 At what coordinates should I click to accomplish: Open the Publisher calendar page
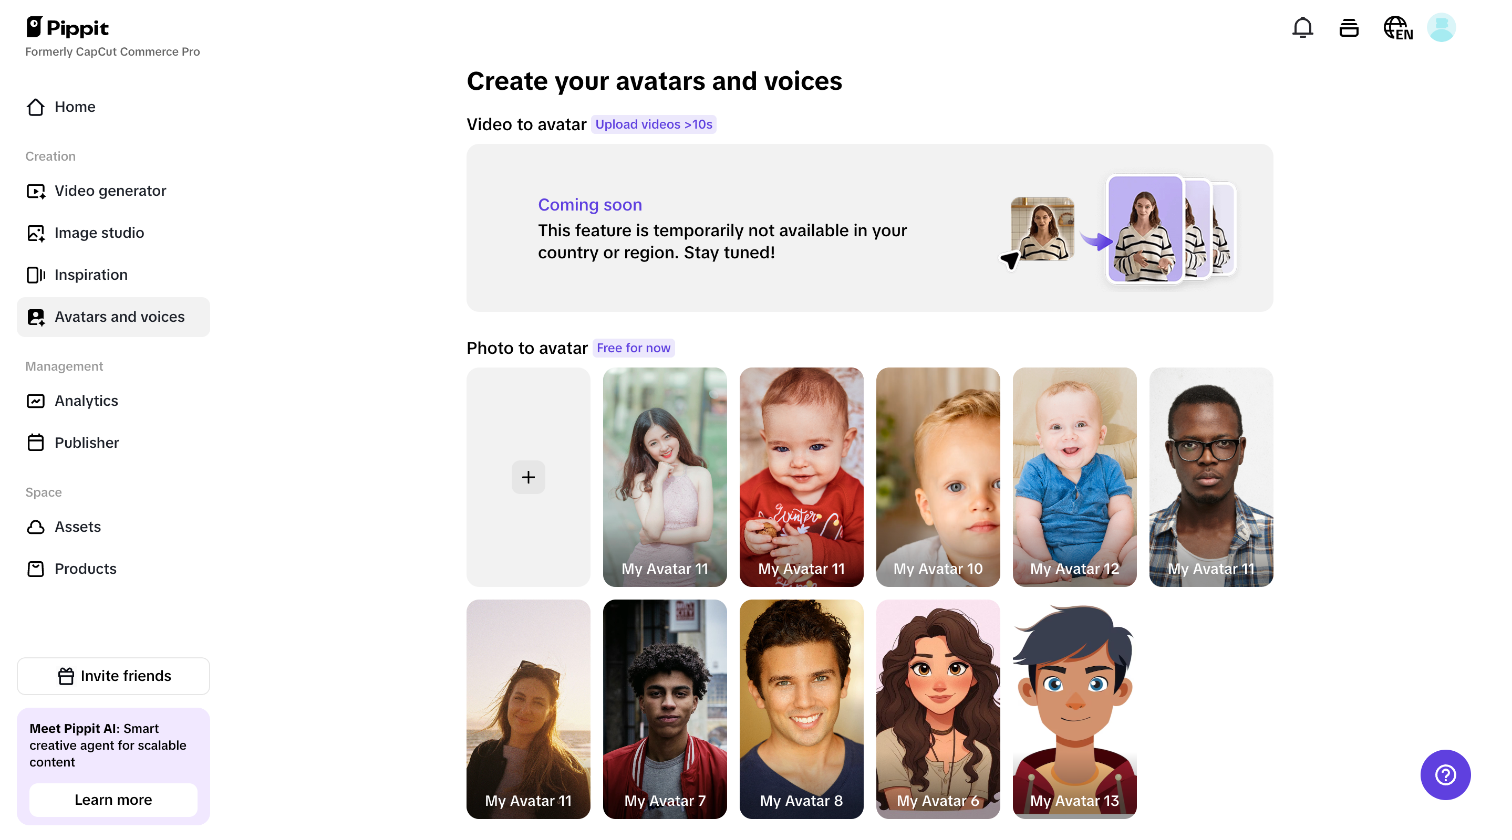[86, 443]
